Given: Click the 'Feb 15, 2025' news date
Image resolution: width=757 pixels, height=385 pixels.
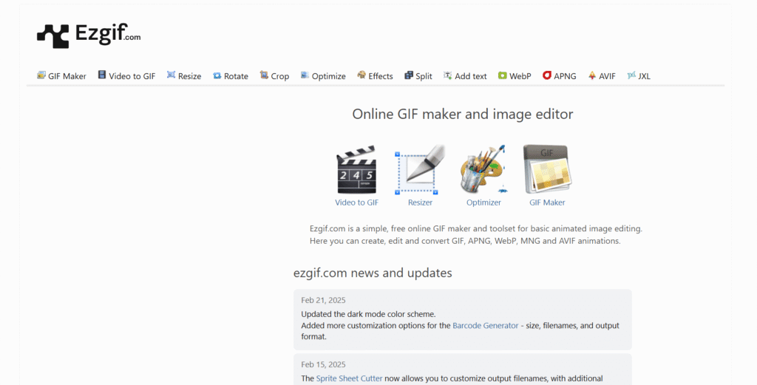Looking at the screenshot, I should coord(324,365).
